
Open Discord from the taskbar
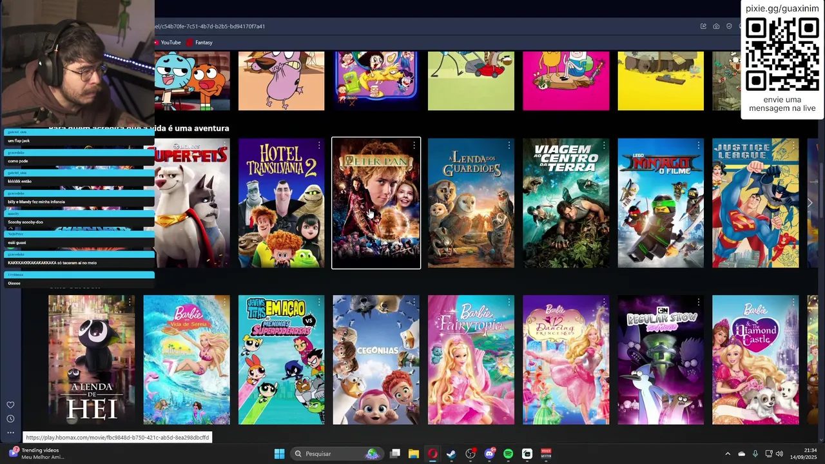click(489, 454)
